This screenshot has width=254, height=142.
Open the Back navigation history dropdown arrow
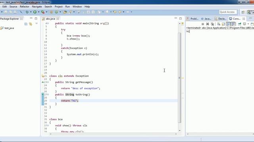pos(123,12)
